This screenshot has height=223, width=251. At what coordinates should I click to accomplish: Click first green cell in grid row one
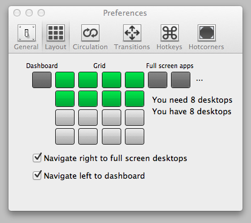pos(65,80)
